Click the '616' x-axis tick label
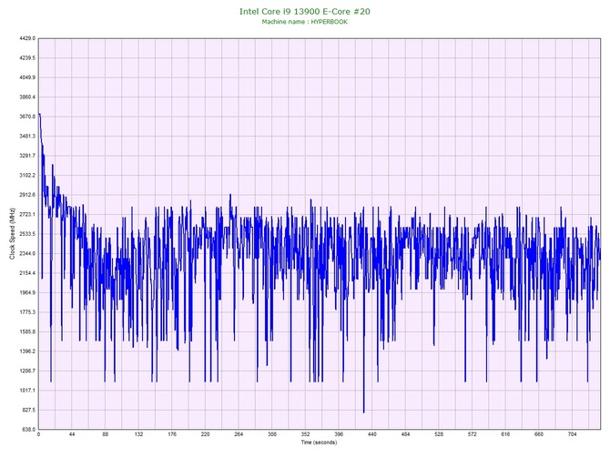The height and width of the screenshot is (458, 610). [505, 434]
